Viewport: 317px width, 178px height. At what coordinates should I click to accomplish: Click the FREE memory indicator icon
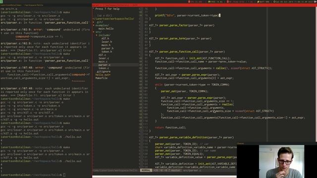[209, 1]
